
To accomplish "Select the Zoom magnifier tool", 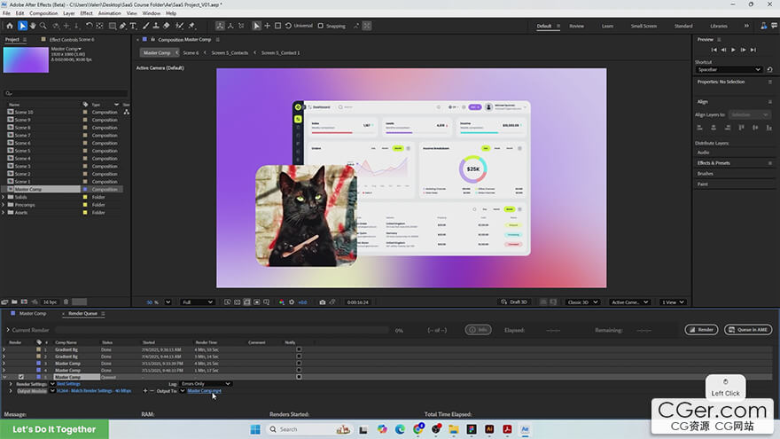I will click(x=44, y=26).
